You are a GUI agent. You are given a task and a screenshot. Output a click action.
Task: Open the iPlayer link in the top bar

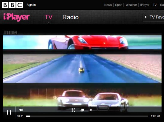pyautogui.click(x=145, y=5)
